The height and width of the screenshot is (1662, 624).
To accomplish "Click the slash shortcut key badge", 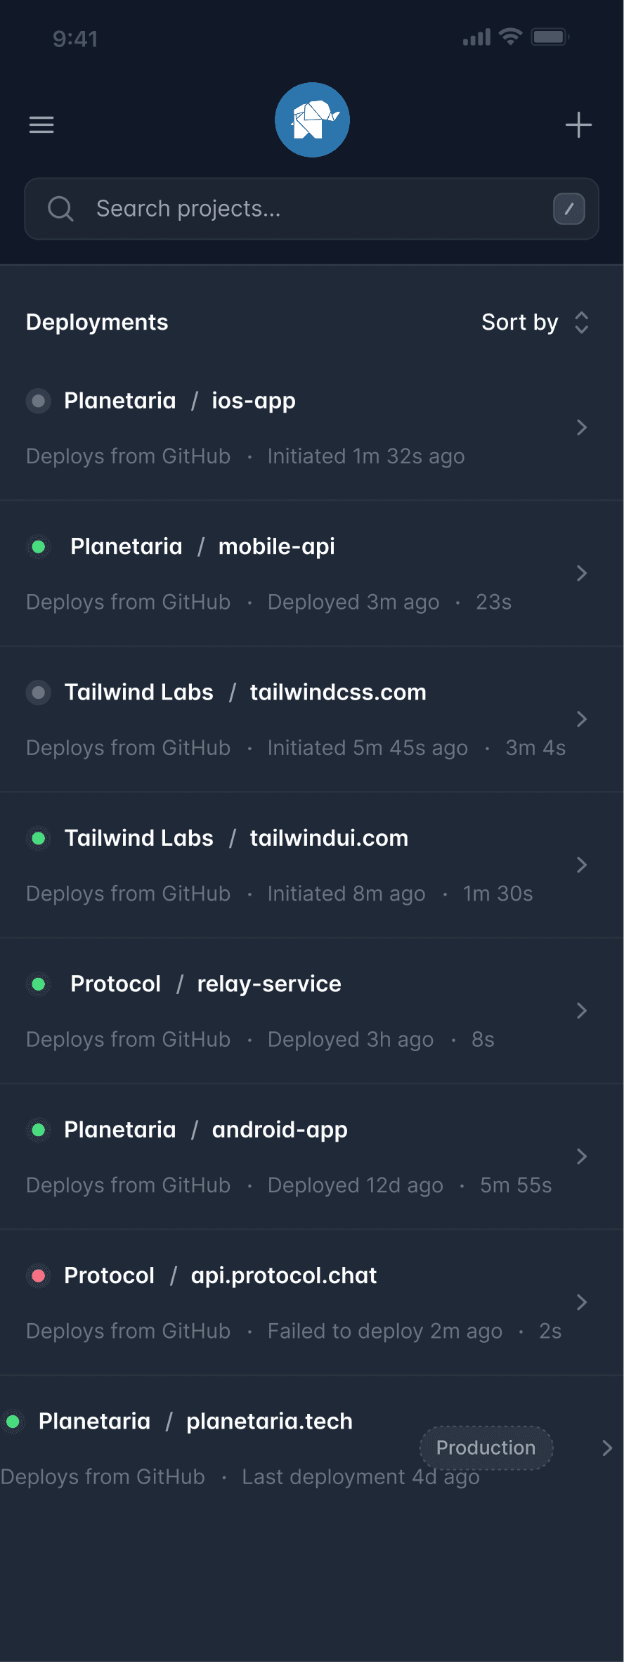I will coord(568,209).
